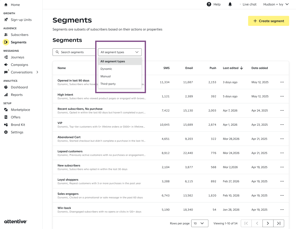
Task: Go to the next page arrow
Action: pyautogui.click(x=268, y=223)
